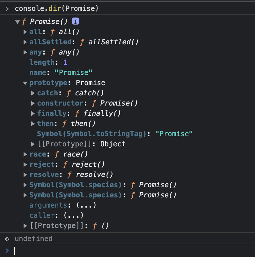
Task: Expand the then: f then() entry
Action: [33, 124]
